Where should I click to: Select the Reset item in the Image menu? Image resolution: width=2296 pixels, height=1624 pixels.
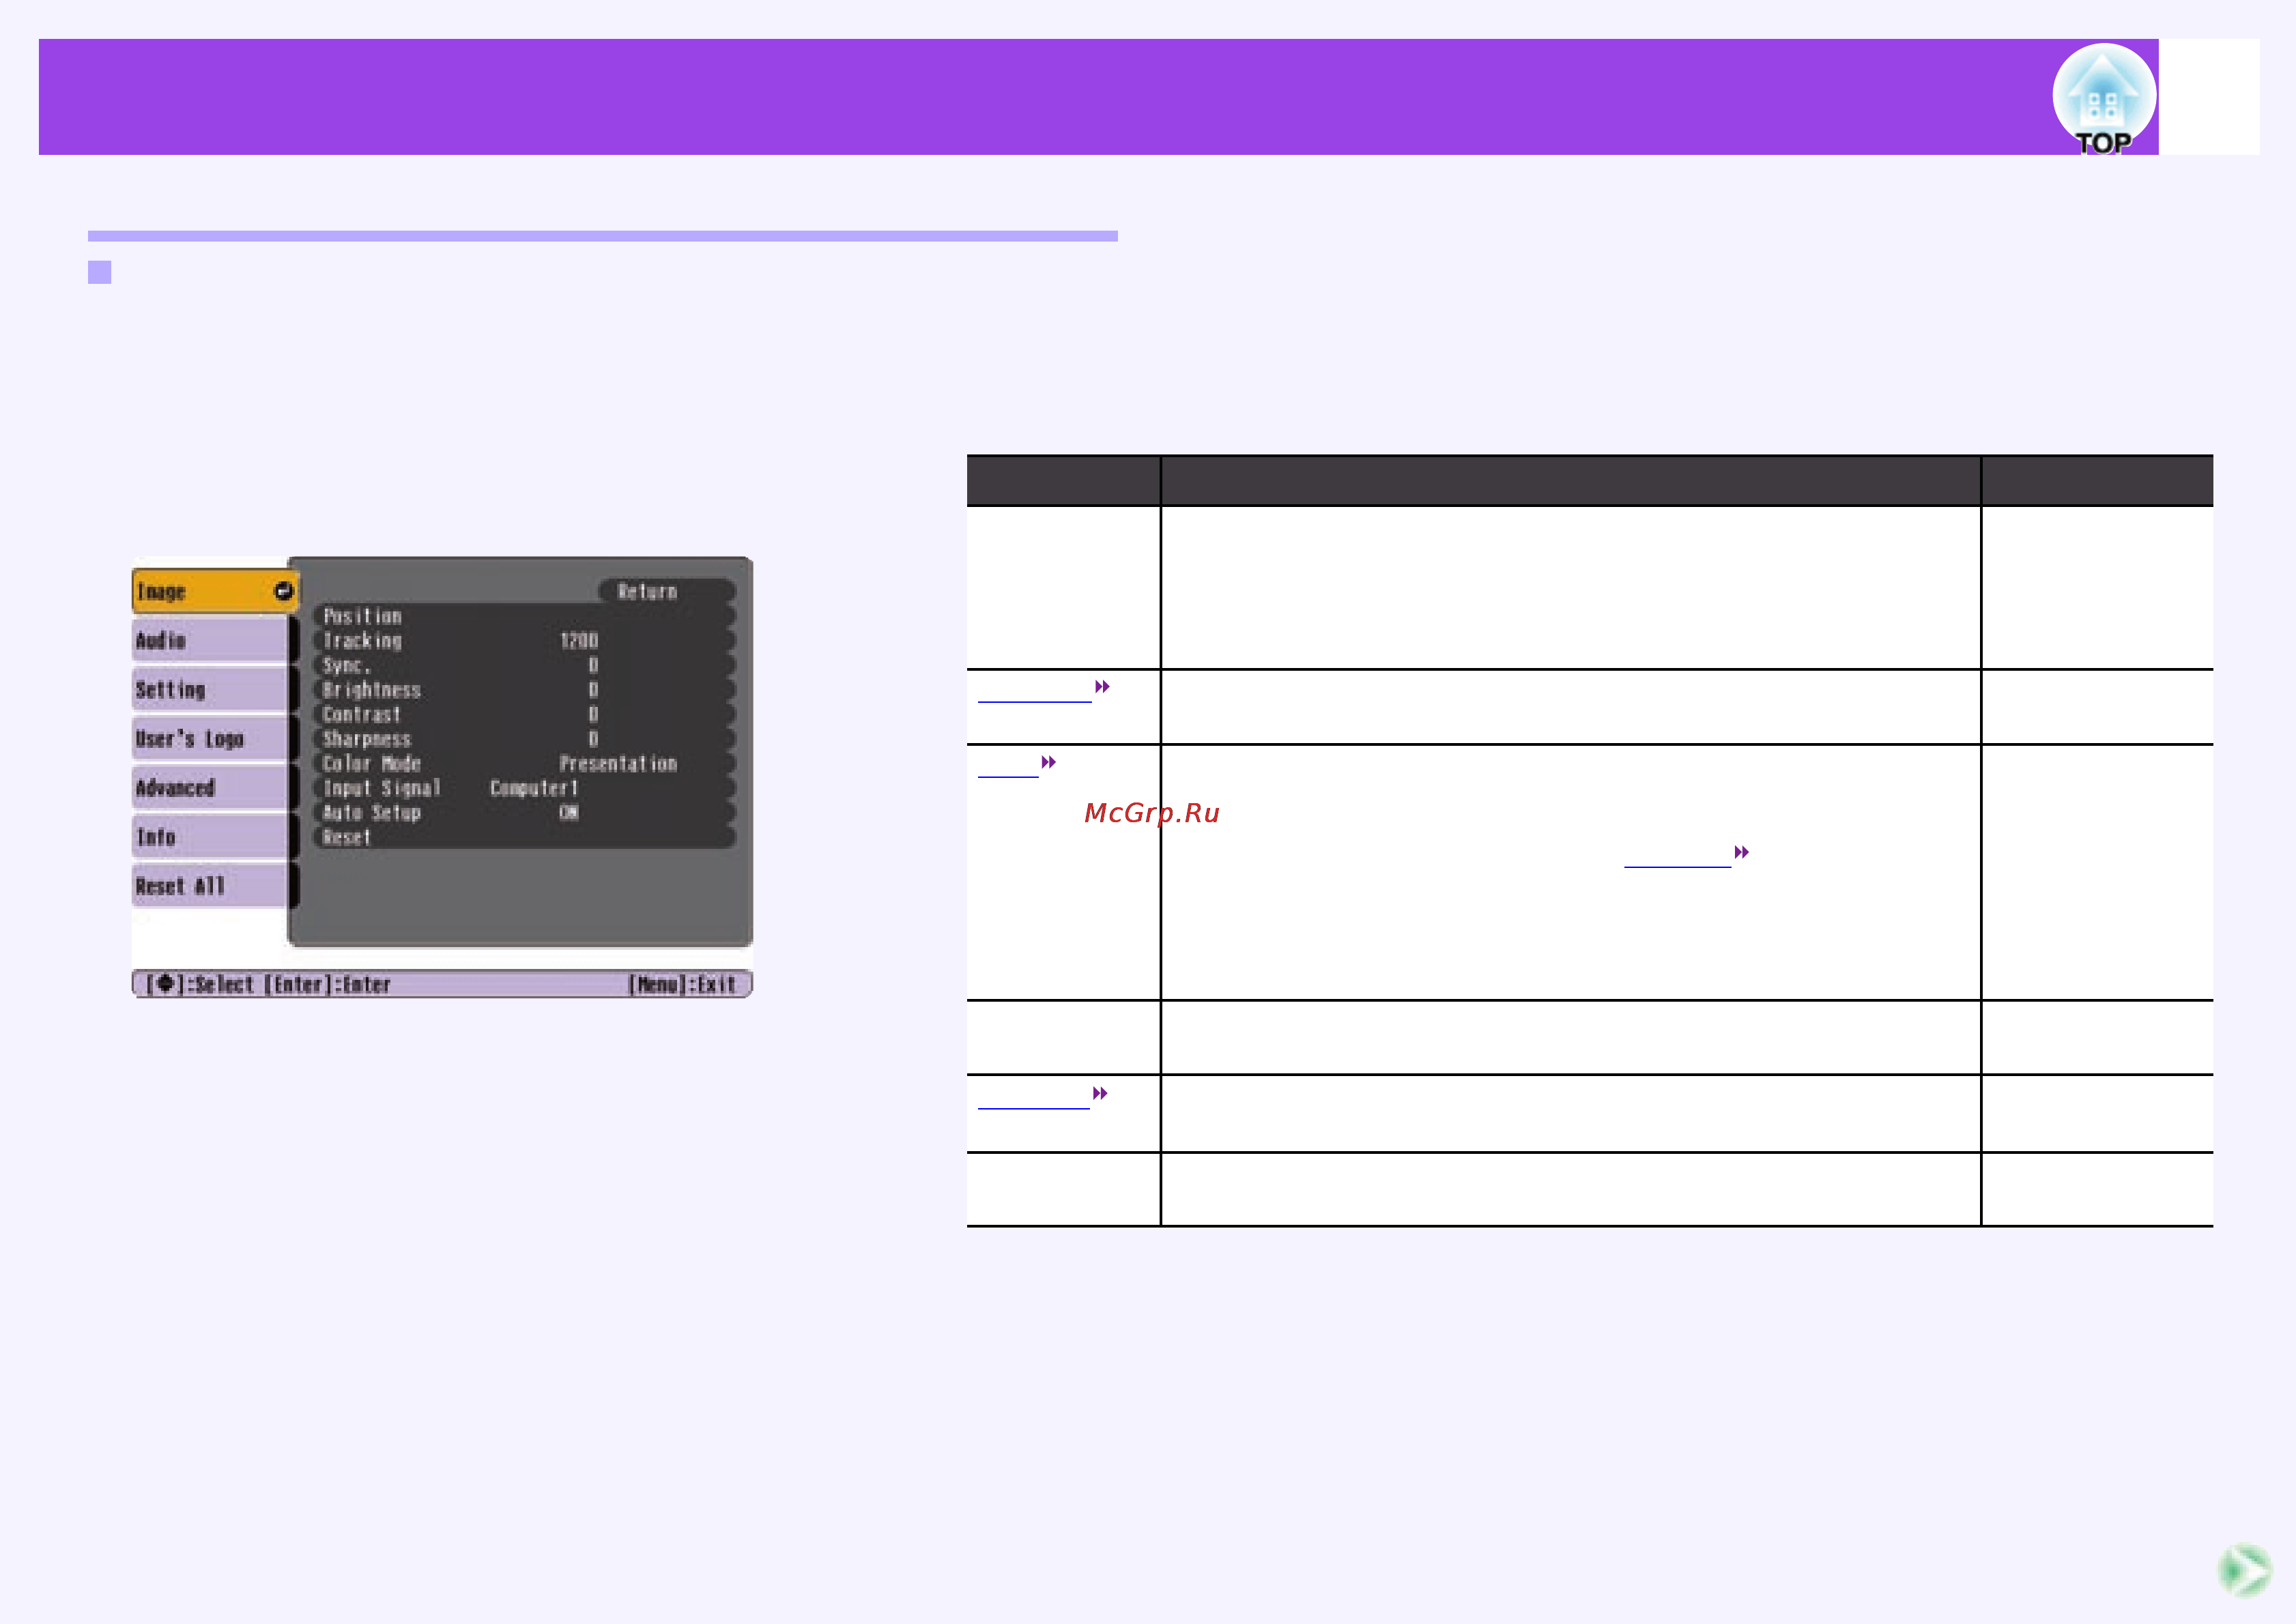click(525, 837)
